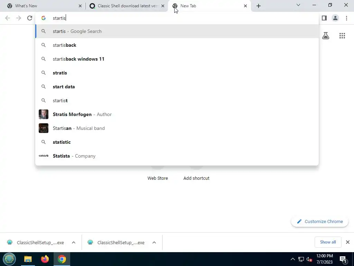Switch to Classic Shell download tab
354x266 pixels.
coord(127,6)
